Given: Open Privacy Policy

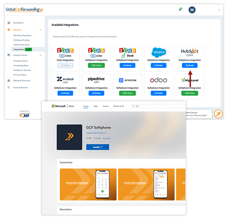Looking at the screenshot, I should 20,75.
